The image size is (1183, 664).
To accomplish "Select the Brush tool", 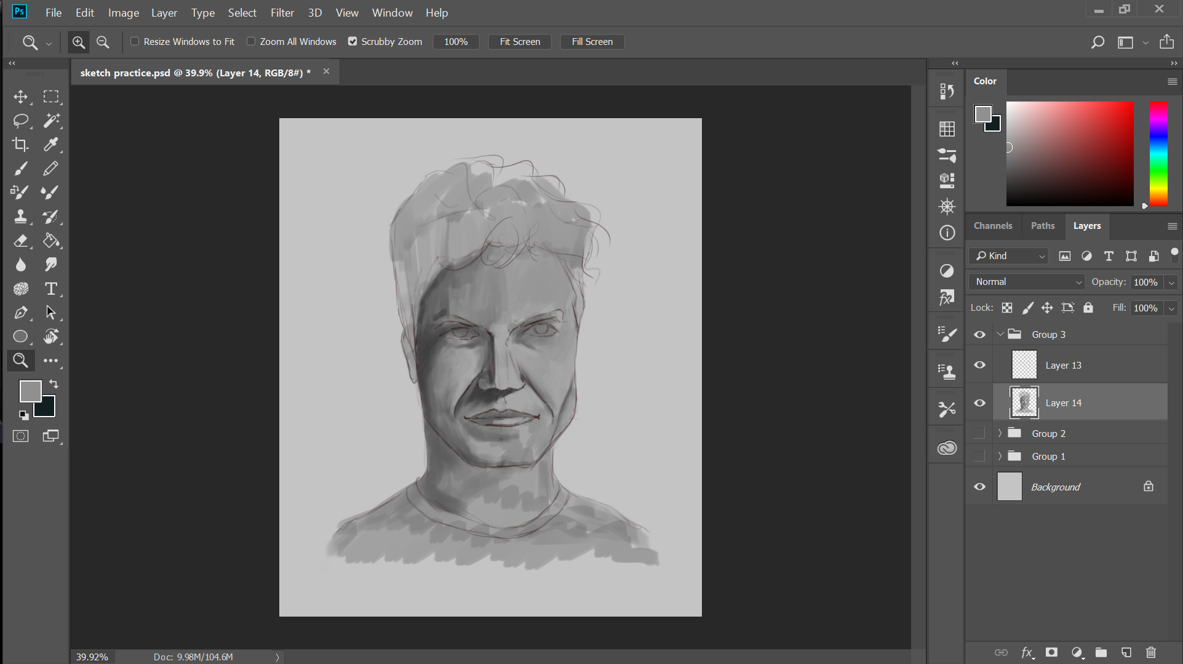I will [20, 169].
